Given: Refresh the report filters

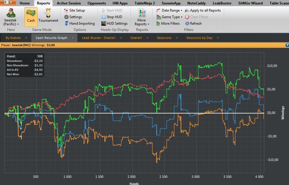Looking at the screenshot, I should point(193,23).
